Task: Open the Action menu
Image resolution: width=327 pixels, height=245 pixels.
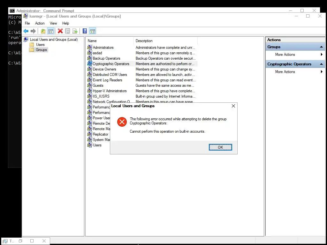Action: [x=40, y=23]
